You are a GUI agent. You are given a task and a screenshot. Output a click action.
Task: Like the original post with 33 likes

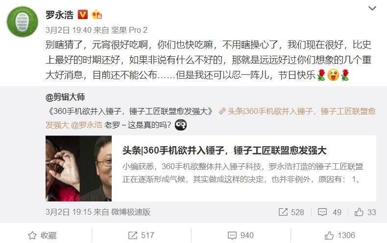(x=365, y=212)
